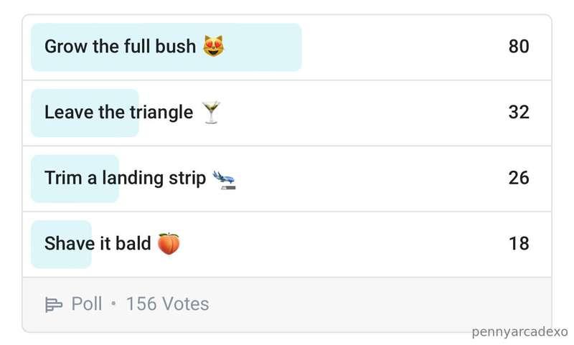The height and width of the screenshot is (345, 574).
Task: Click the result bar for full bush
Action: (x=166, y=47)
